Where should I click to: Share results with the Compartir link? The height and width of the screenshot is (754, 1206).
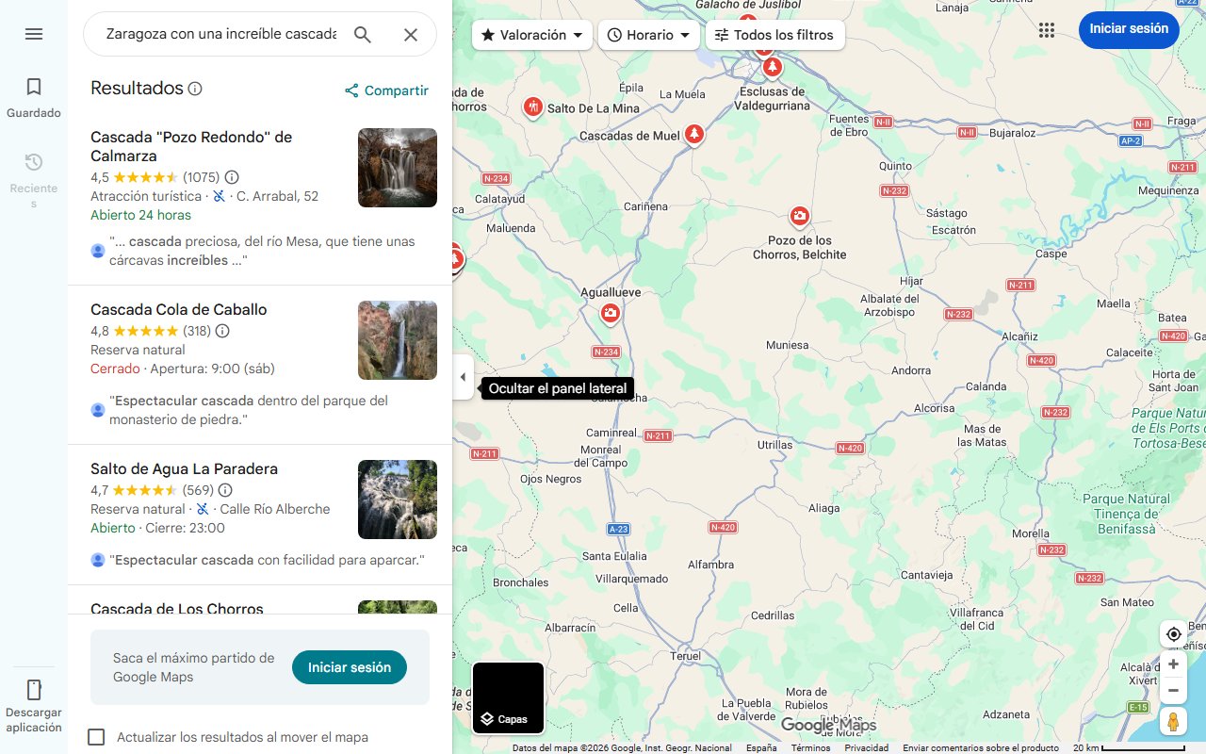(386, 90)
